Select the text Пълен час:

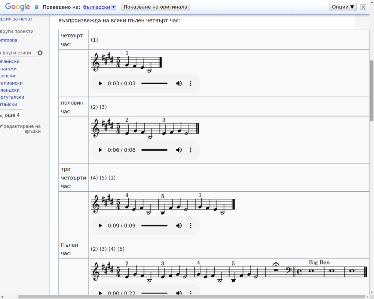(x=70, y=249)
